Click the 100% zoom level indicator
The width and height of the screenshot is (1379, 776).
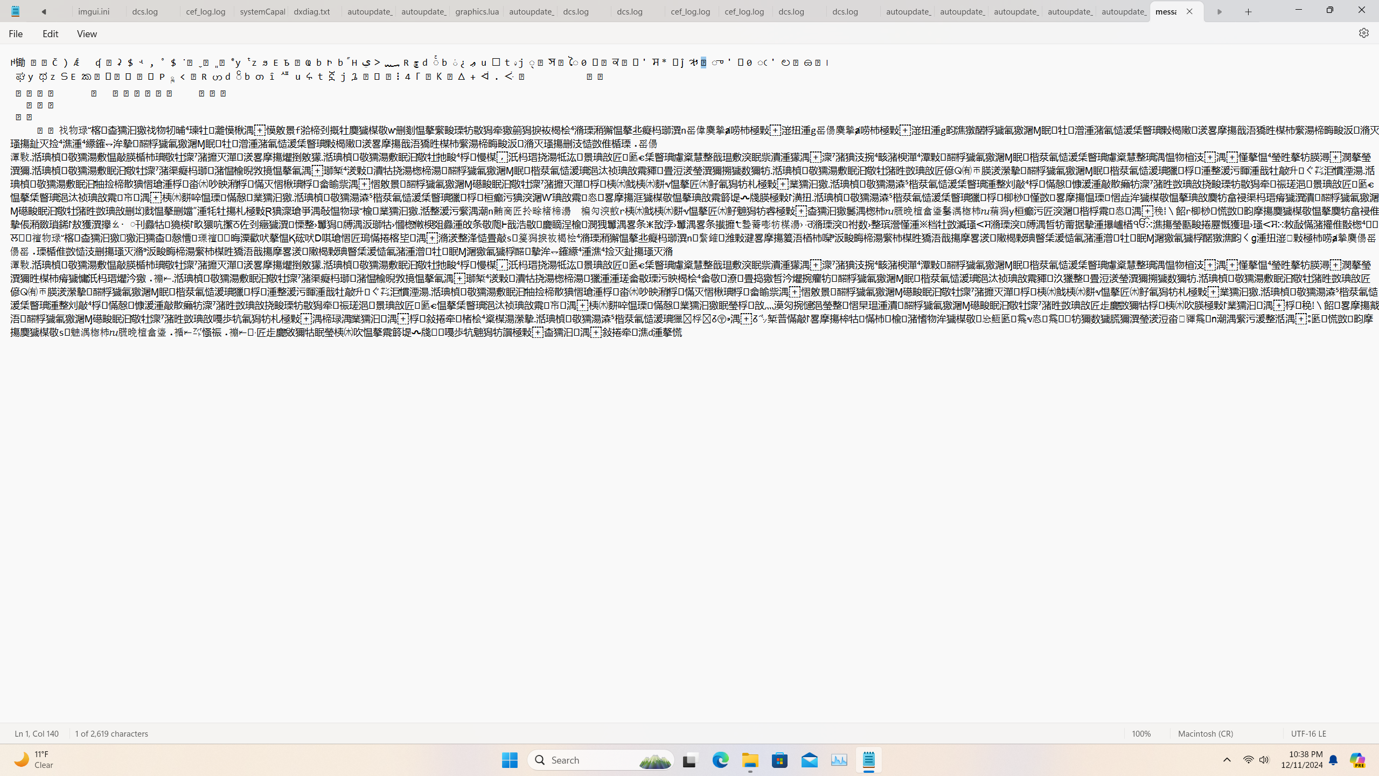1141,733
